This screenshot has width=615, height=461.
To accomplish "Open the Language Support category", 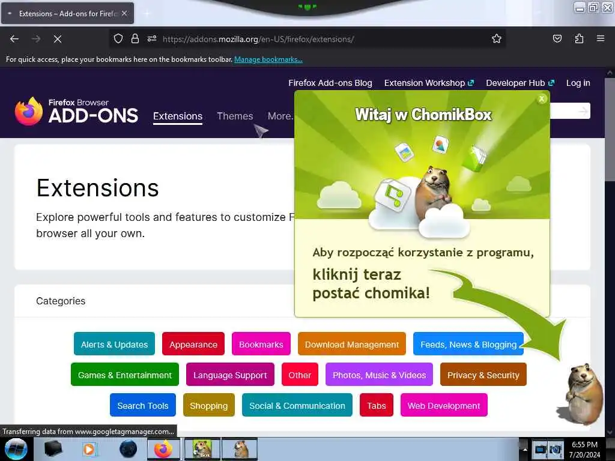I will [230, 375].
